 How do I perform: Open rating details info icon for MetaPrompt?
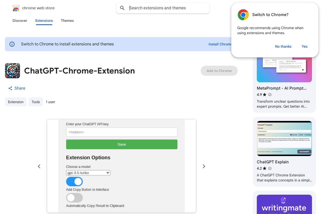270,95
